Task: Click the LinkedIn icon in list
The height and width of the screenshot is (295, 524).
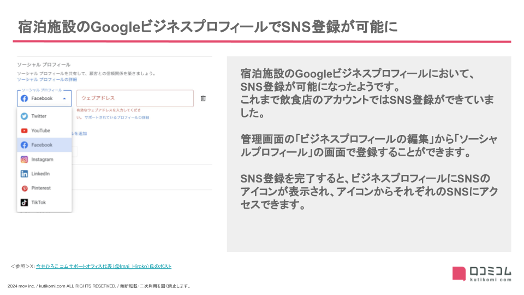Action: click(x=24, y=174)
